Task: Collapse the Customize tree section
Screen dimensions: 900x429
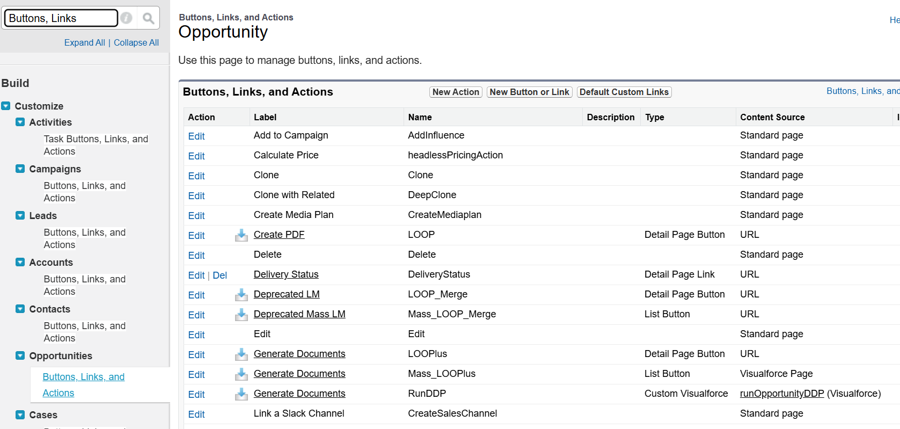Action: [x=6, y=106]
